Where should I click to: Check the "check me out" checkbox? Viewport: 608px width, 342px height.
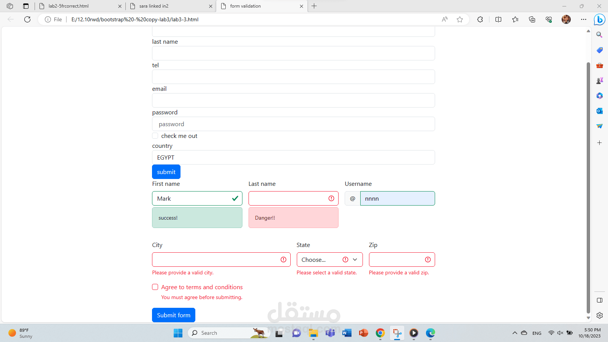[155, 136]
